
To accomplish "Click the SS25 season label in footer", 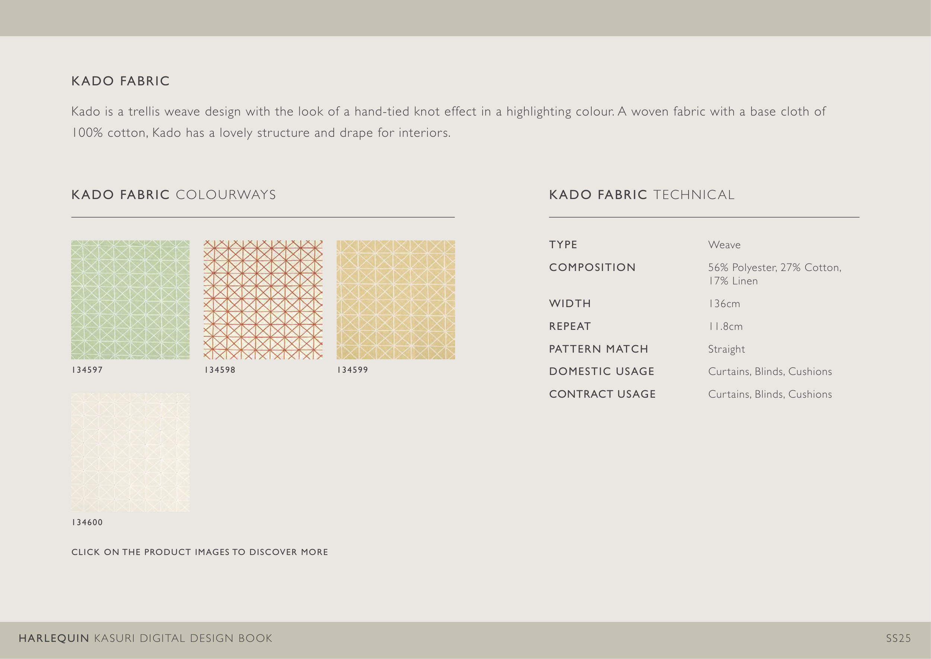I will [x=898, y=638].
